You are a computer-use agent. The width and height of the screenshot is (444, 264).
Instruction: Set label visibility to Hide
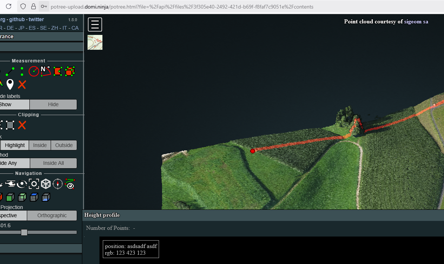coord(53,104)
